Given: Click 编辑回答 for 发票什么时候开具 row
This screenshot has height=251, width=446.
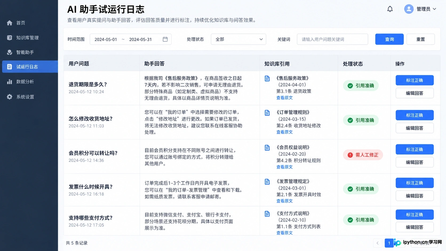Looking at the screenshot, I should pyautogui.click(x=415, y=196).
